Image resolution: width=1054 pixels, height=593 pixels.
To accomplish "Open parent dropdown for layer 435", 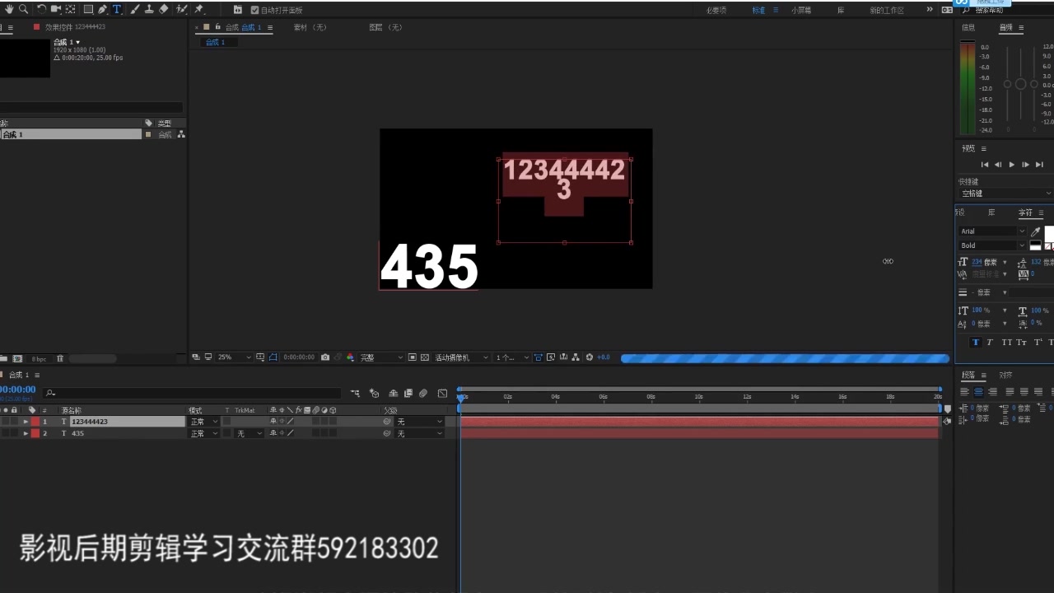I will [x=418, y=433].
